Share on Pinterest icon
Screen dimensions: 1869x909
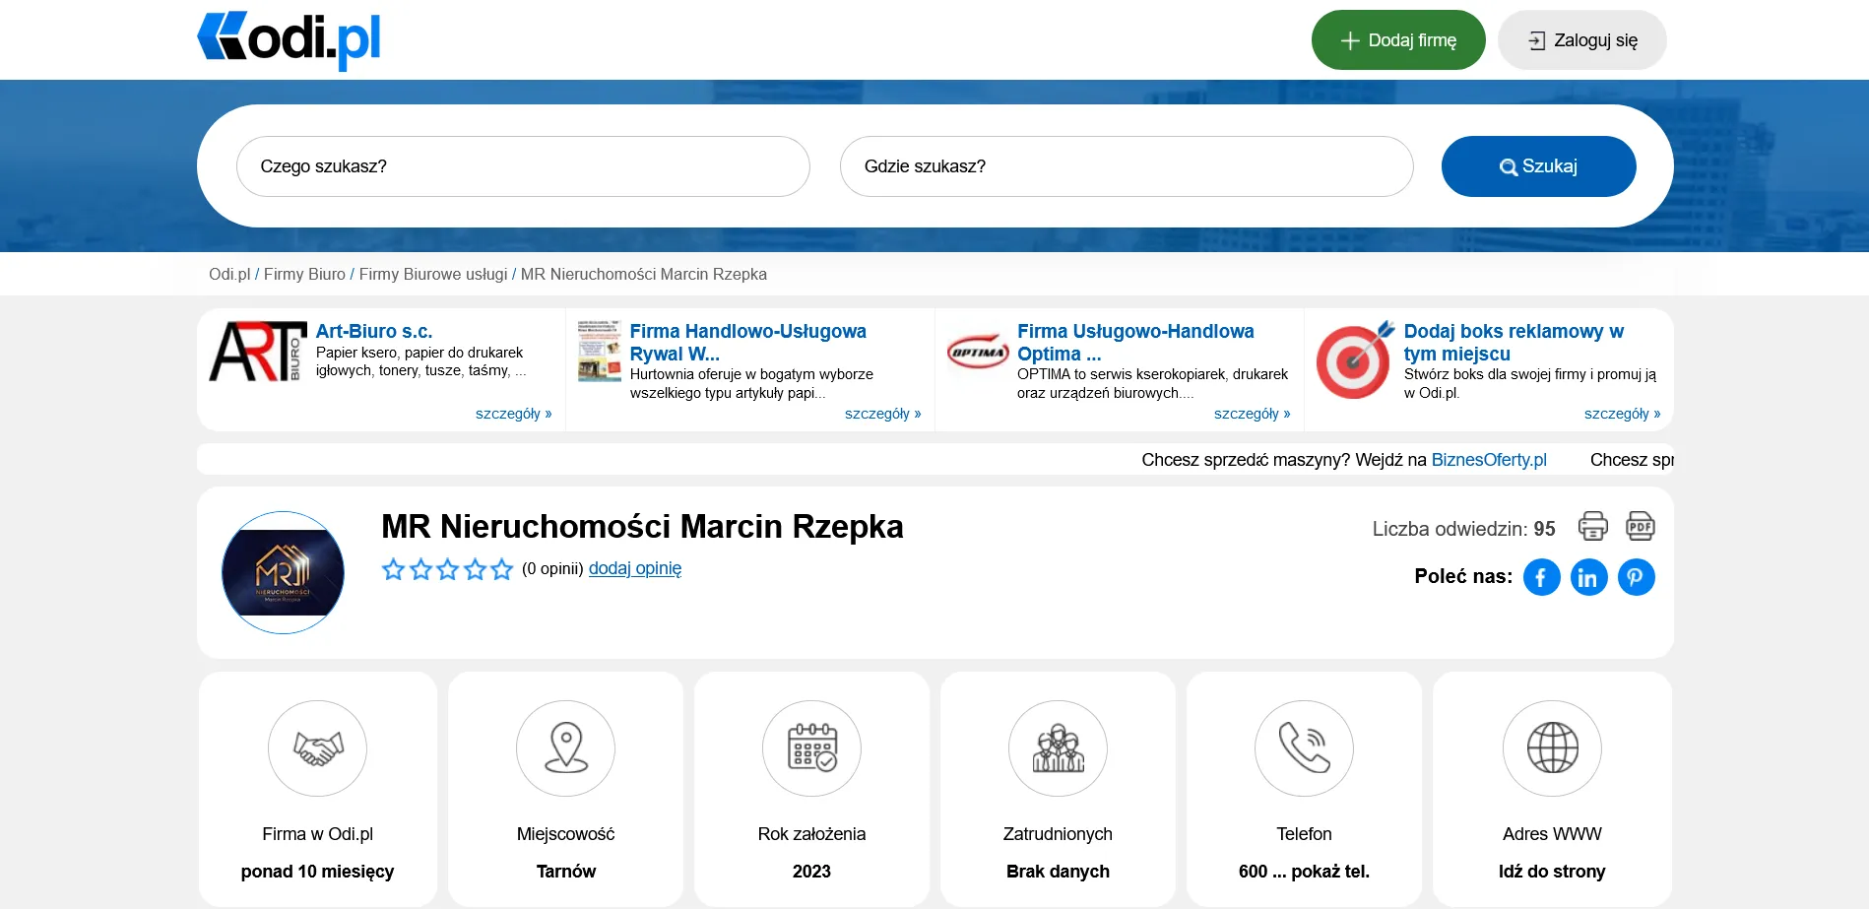[x=1637, y=577]
